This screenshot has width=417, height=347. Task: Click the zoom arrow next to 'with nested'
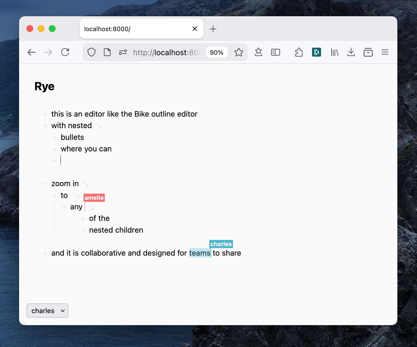[98, 126]
